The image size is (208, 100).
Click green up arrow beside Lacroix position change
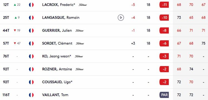point(15,5)
